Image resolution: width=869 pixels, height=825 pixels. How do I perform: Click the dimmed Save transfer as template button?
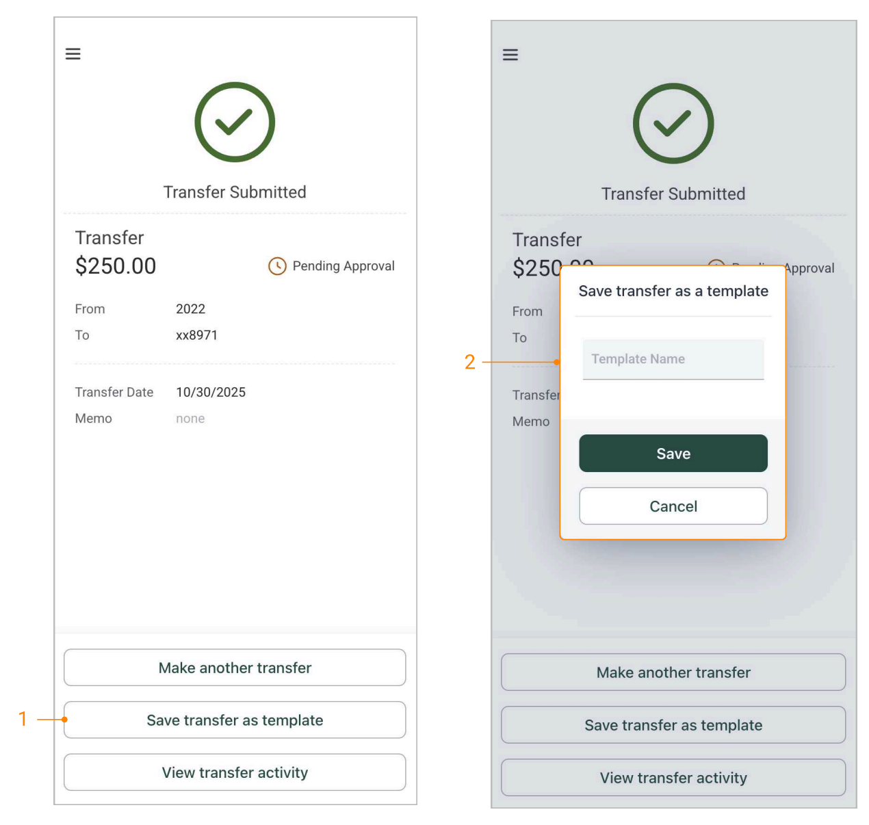point(673,725)
